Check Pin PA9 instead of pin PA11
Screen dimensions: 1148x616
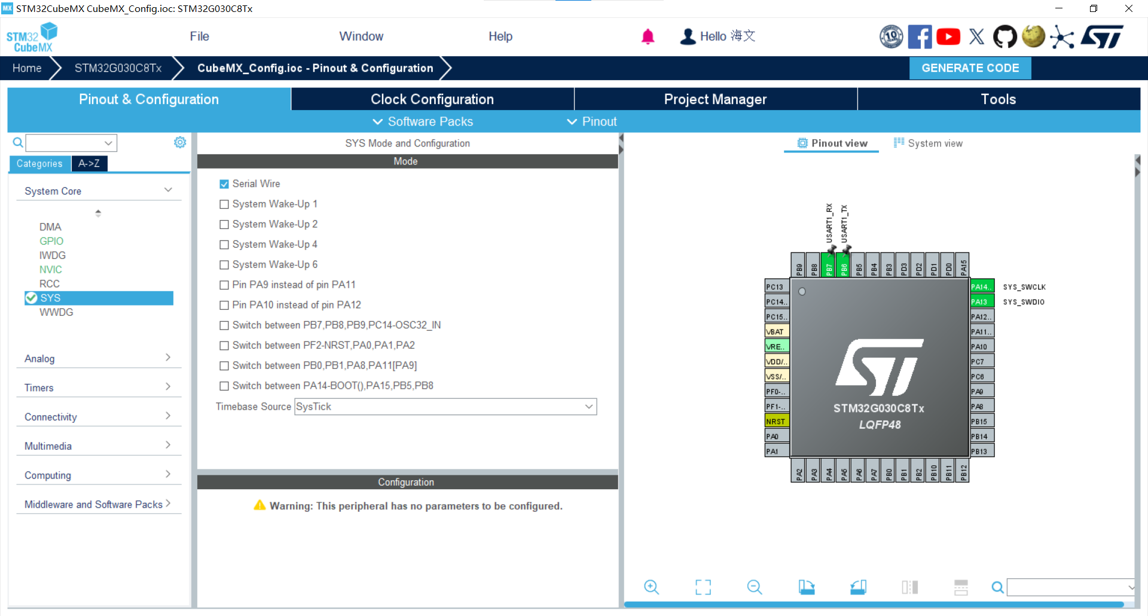click(x=224, y=285)
